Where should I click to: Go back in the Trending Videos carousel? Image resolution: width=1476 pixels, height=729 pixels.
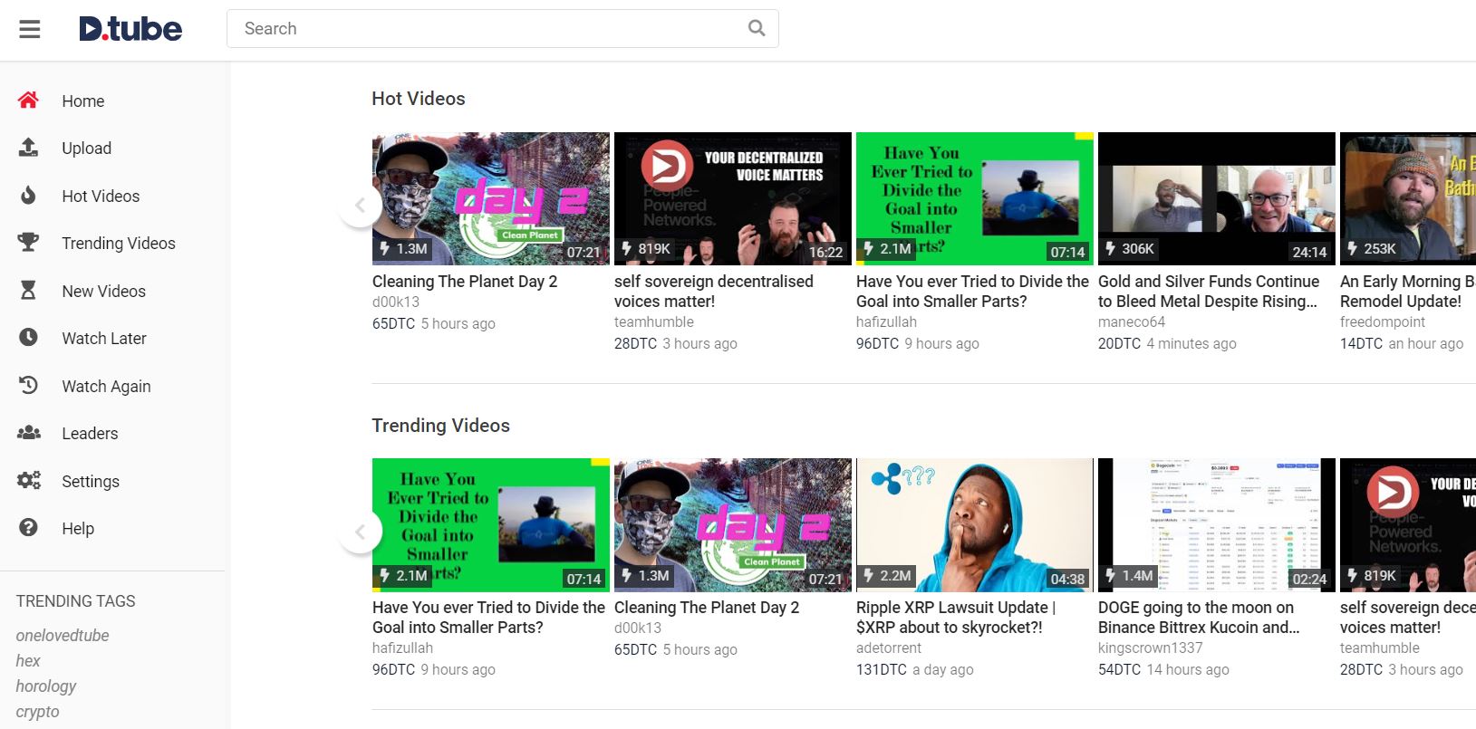360,532
